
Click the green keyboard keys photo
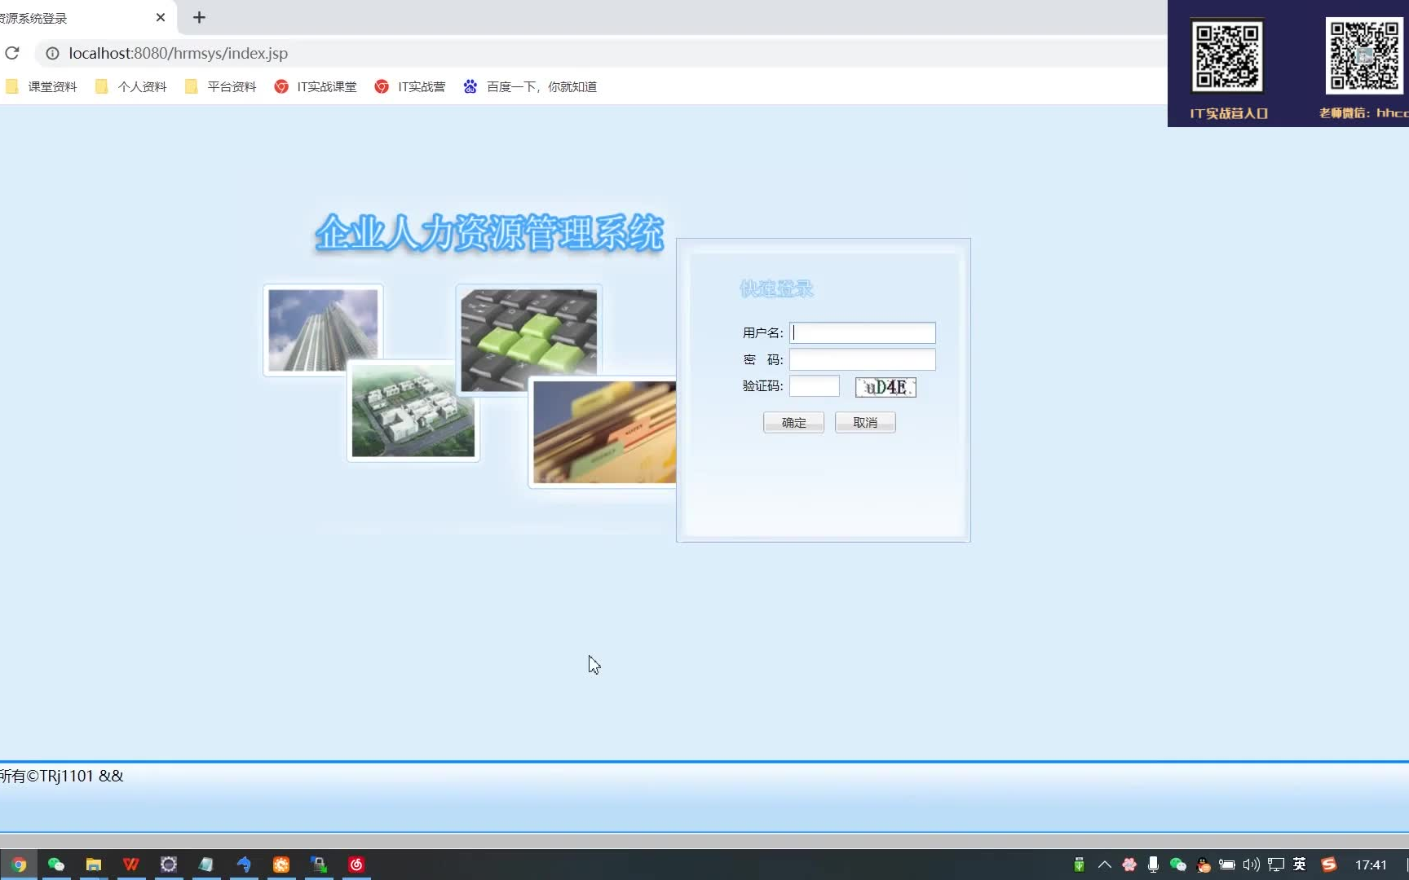tap(528, 341)
